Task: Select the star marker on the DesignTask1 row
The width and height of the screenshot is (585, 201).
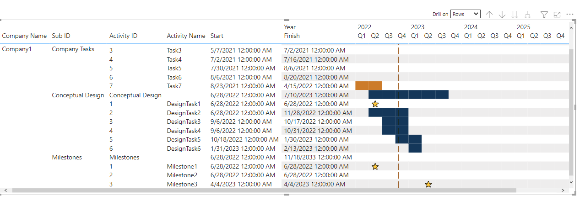Action: [375, 104]
